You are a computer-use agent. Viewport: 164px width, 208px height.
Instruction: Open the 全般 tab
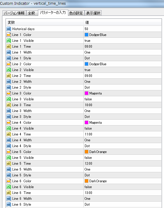[x=32, y=13]
